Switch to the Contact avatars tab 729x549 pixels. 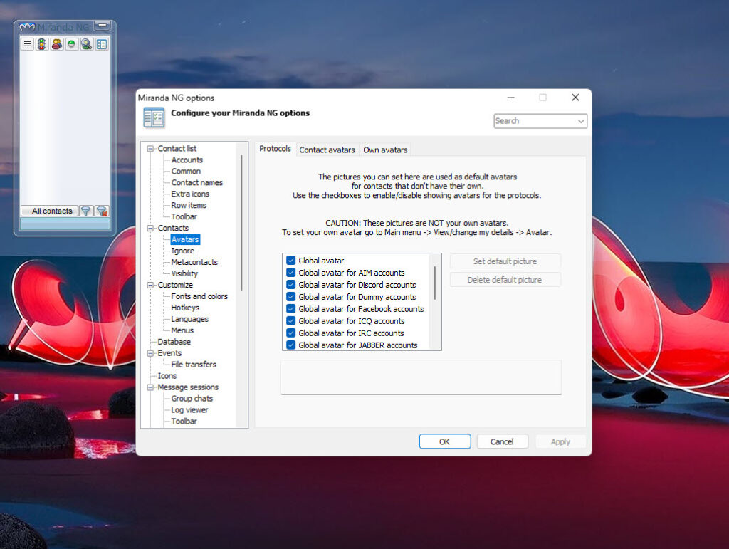[327, 150]
